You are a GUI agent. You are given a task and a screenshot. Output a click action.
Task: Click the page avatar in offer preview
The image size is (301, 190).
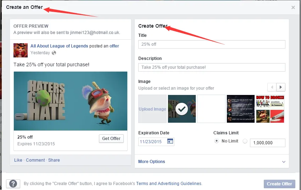(x=21, y=50)
